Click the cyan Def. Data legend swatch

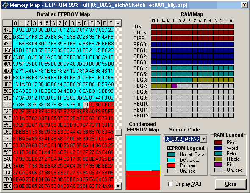click(171, 160)
